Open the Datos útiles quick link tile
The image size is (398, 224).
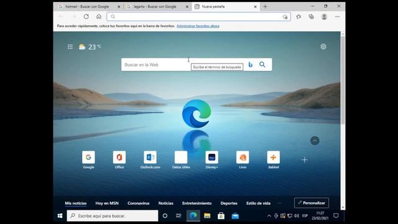tap(181, 160)
